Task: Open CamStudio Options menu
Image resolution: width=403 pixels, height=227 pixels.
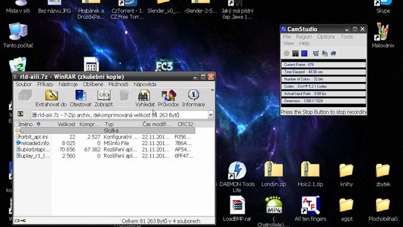Action: 326,37
